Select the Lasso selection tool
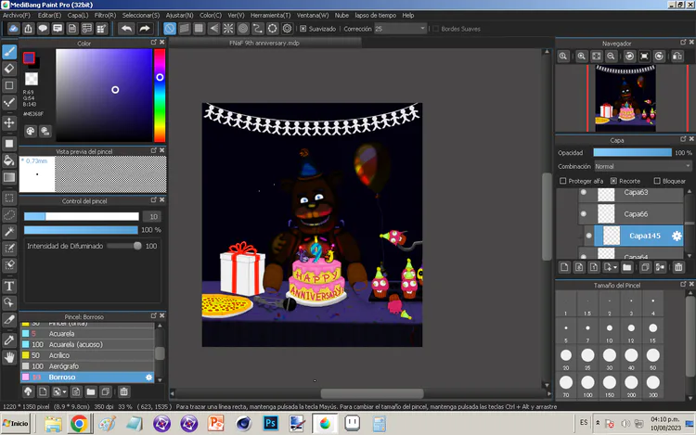This screenshot has height=435, width=696. pyautogui.click(x=9, y=215)
